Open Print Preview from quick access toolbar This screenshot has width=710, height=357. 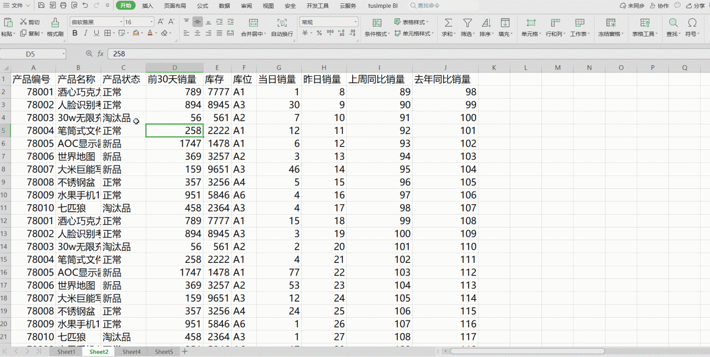73,6
